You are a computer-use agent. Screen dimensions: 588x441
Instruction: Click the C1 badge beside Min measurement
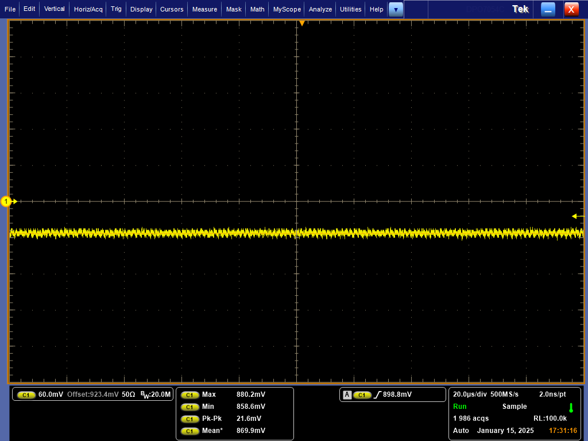click(x=189, y=407)
